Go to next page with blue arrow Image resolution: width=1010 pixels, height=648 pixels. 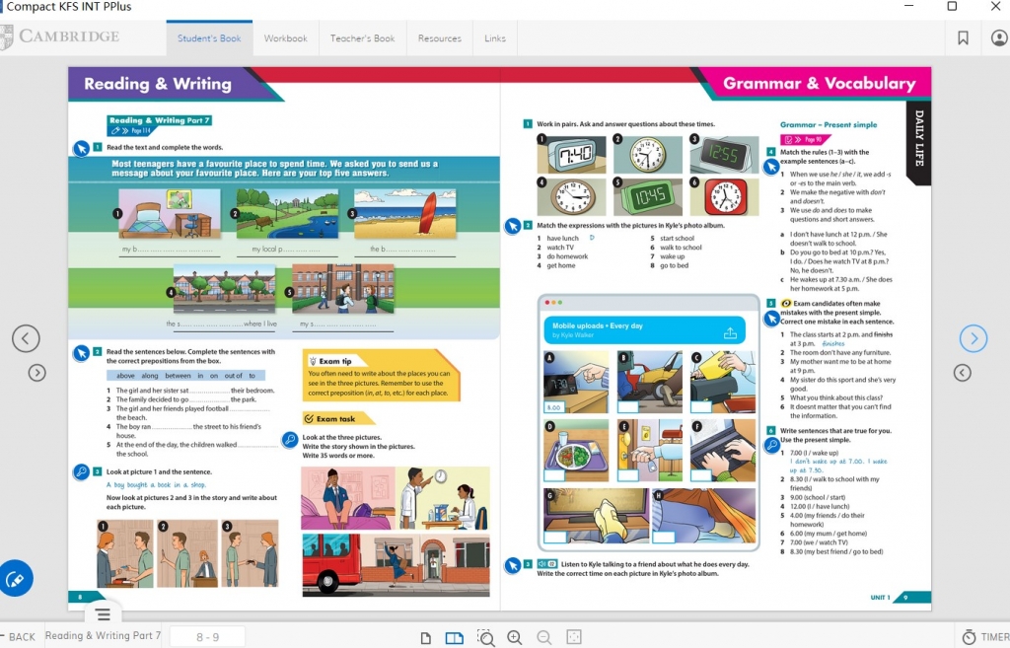pos(973,338)
